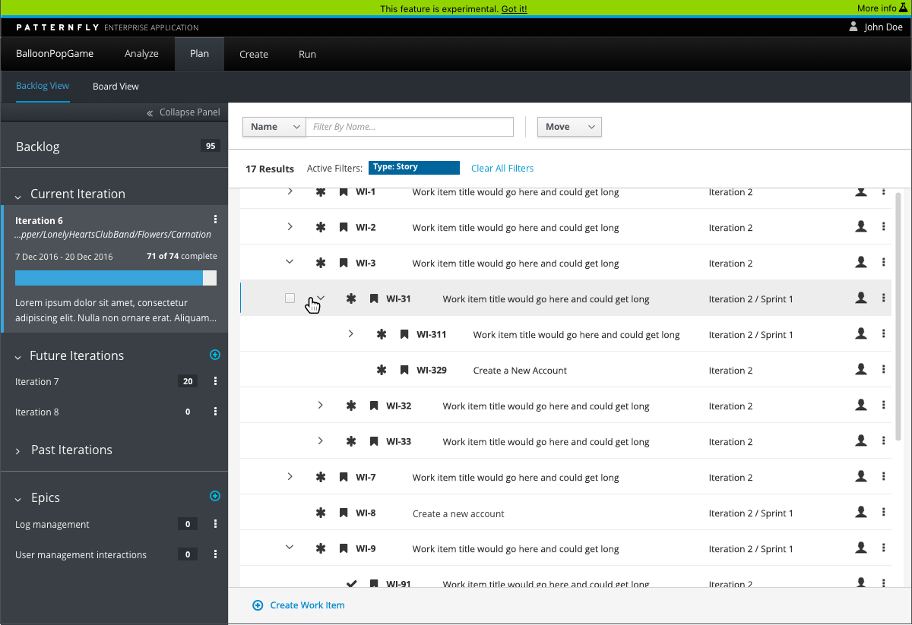
Task: Open actions kebab on WI-7 row
Action: [884, 477]
